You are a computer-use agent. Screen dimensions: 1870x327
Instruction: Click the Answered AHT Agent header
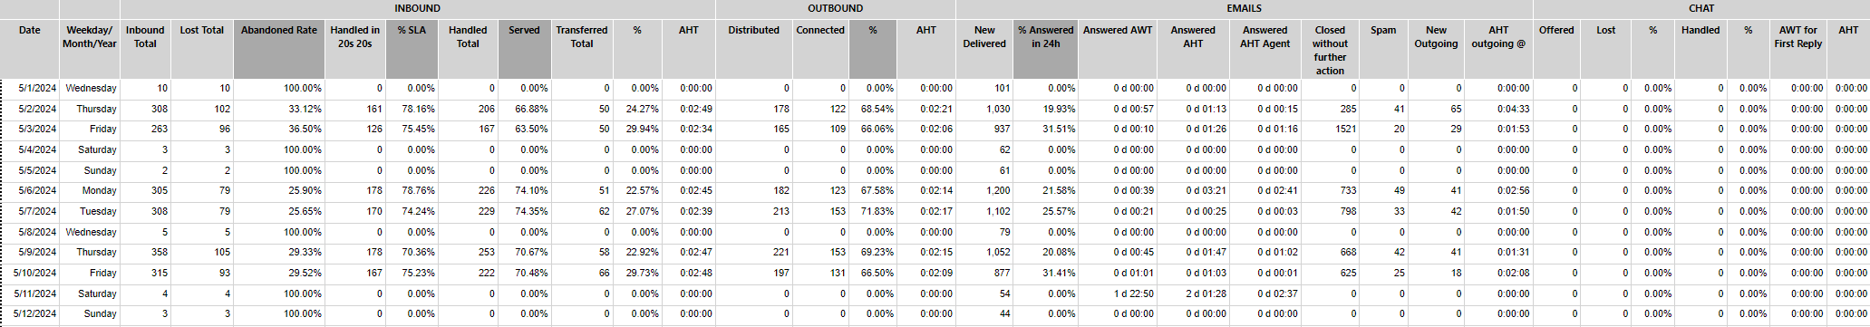[1265, 49]
